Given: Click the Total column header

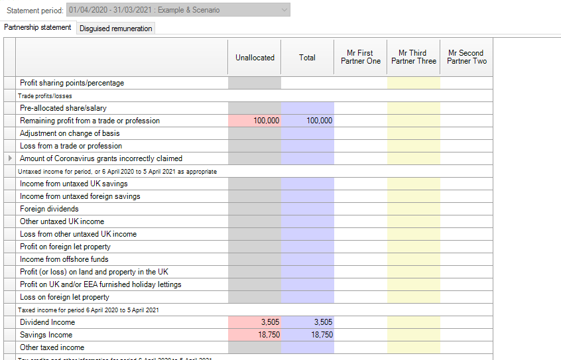Looking at the screenshot, I should (307, 58).
